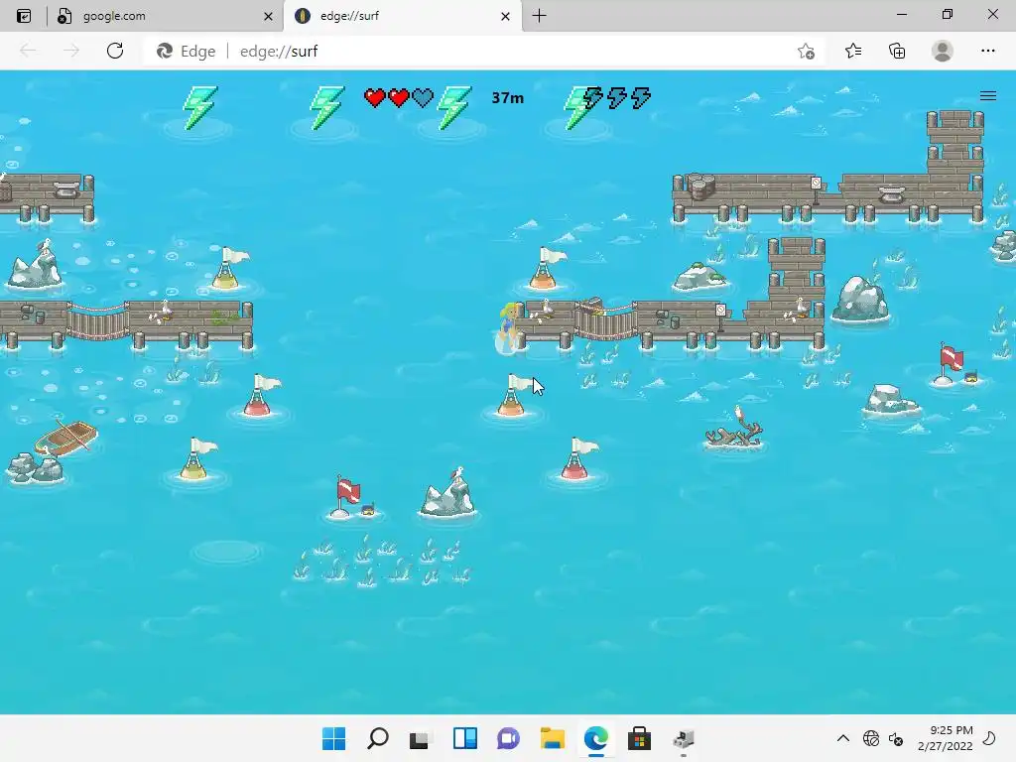This screenshot has height=762, width=1016.
Task: Open Task View on the taskbar
Action: (420, 738)
